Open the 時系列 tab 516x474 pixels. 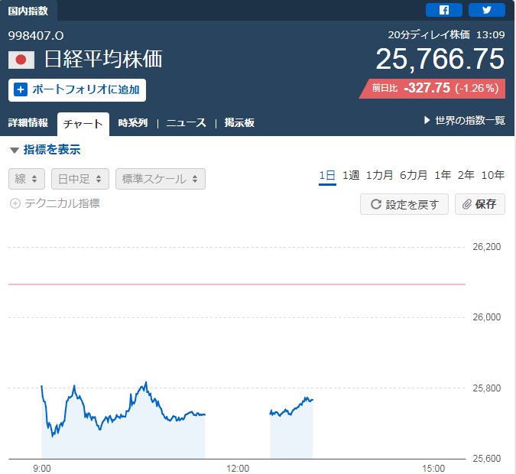(x=133, y=123)
